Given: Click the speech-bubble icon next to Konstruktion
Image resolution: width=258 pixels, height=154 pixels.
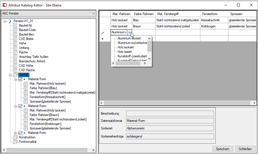Looking at the screenshot, I should [15, 137].
